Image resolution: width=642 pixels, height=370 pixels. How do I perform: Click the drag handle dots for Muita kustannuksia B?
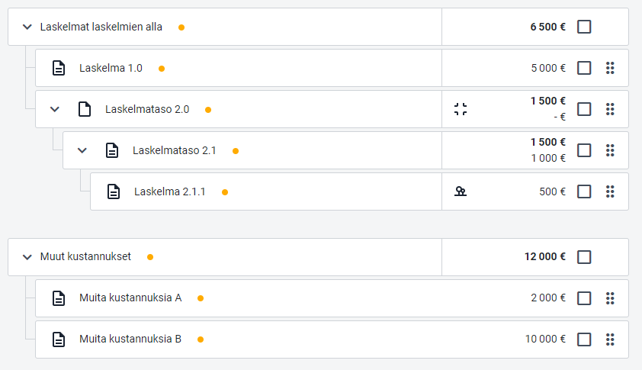pos(610,339)
